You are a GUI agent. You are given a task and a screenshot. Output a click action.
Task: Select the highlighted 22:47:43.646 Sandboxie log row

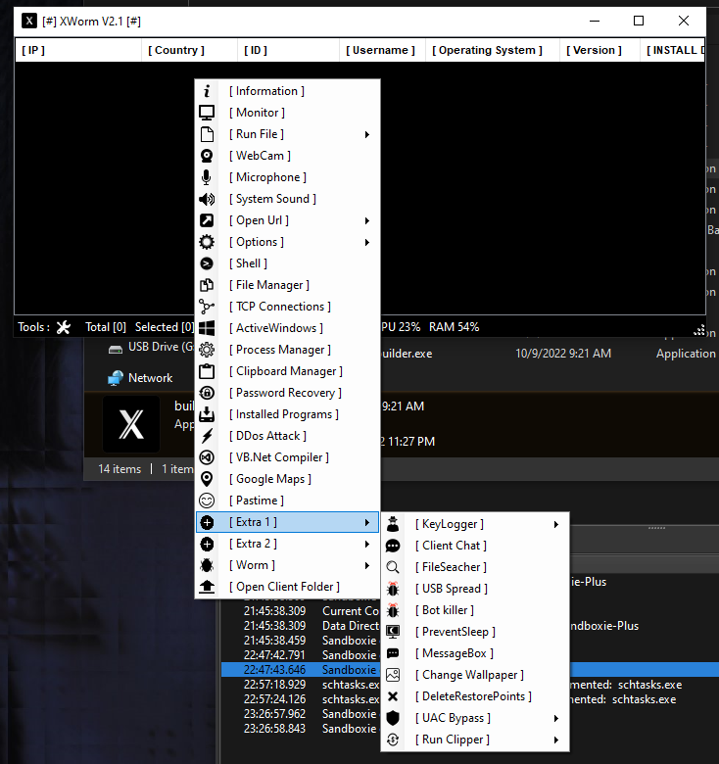coord(470,669)
